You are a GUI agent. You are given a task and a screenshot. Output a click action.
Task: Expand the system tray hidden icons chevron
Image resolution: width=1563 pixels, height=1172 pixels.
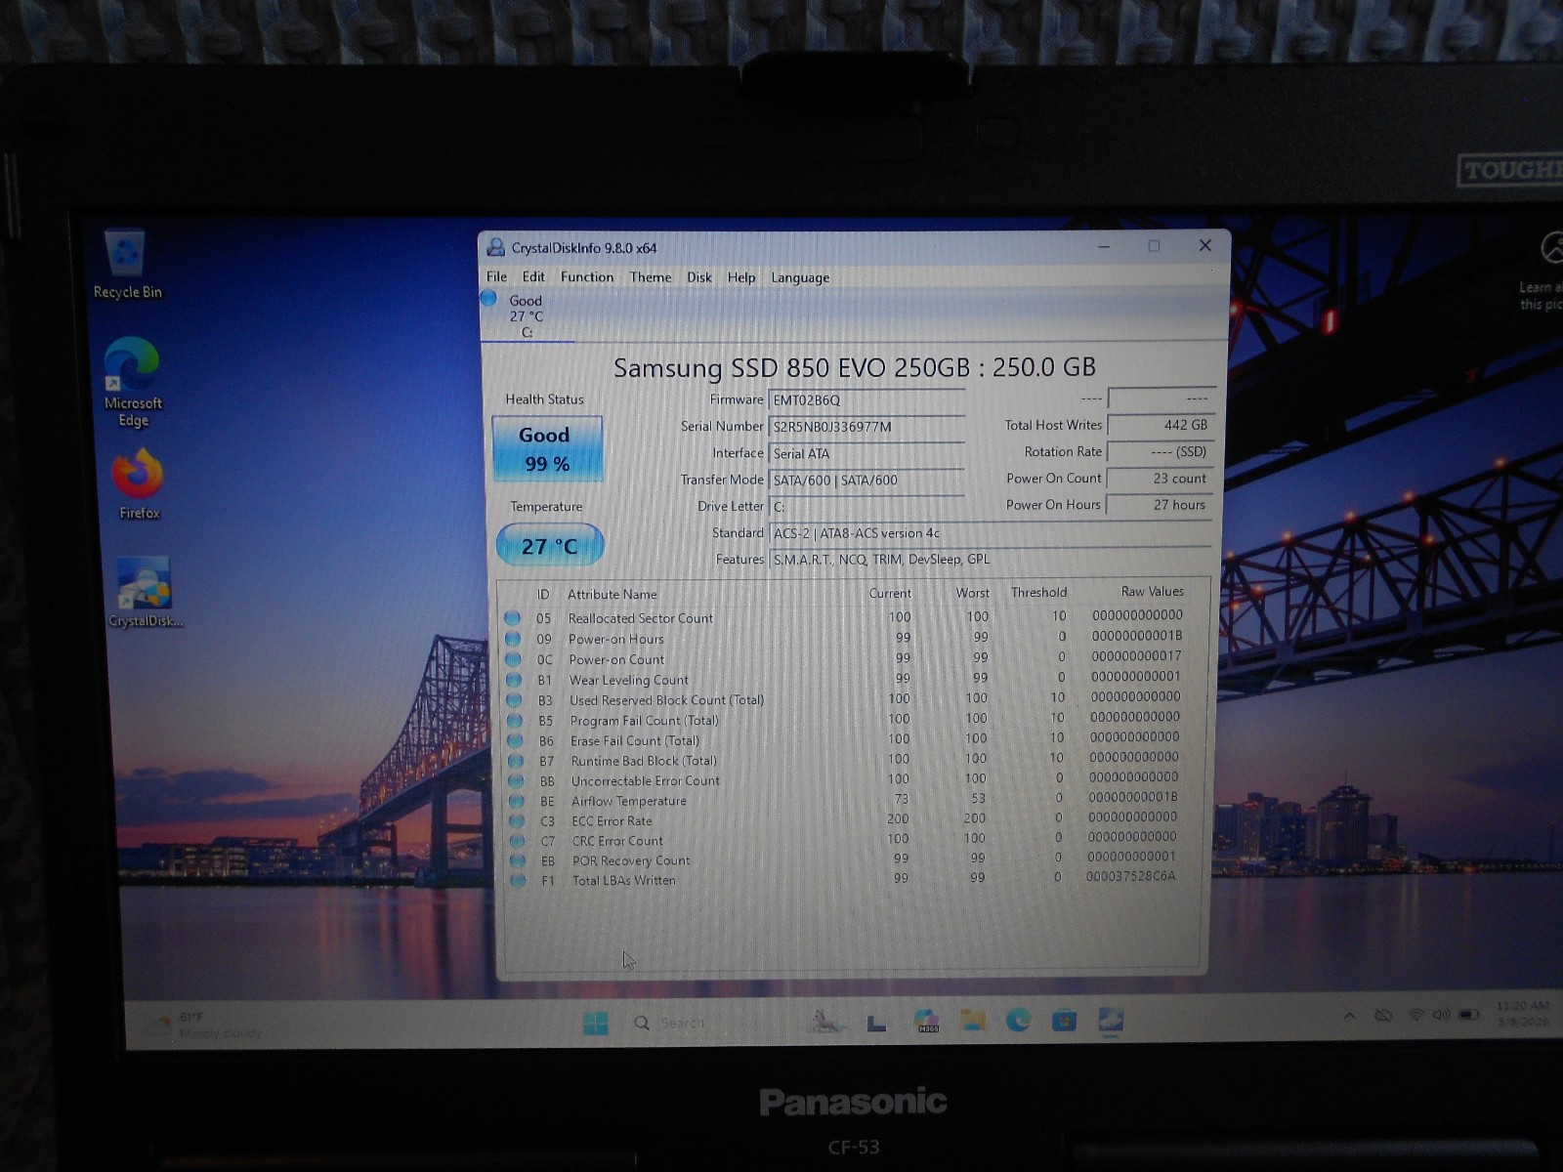(x=1349, y=1016)
